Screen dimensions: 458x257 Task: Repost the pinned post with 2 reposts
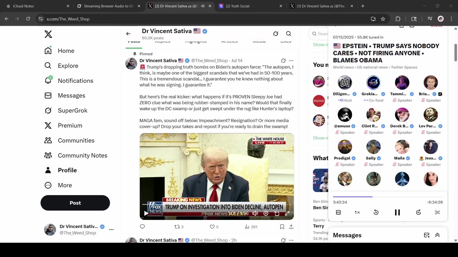click(x=179, y=227)
